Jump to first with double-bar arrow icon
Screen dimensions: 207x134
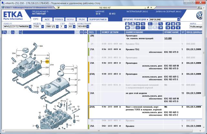[x=168, y=28]
